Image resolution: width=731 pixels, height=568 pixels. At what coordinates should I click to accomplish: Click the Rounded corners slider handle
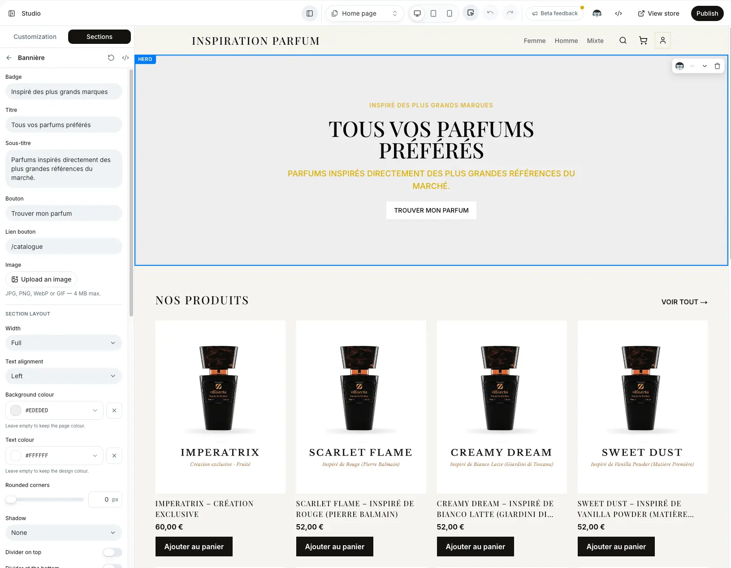click(11, 500)
